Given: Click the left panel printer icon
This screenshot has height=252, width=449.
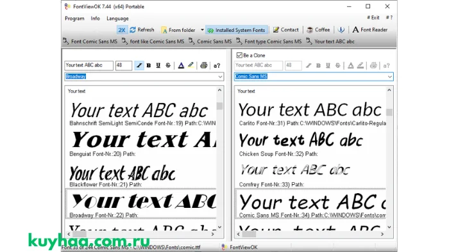Looking at the screenshot, I should pos(203,65).
